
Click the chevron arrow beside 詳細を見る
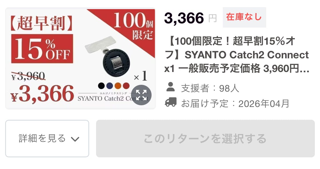tap(75, 139)
